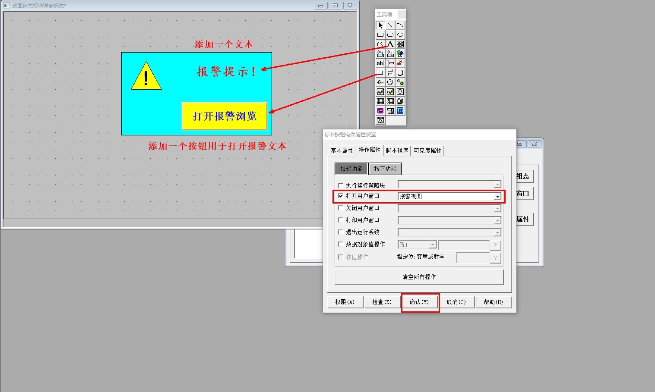Click the 清空所有操作 button

click(x=418, y=277)
